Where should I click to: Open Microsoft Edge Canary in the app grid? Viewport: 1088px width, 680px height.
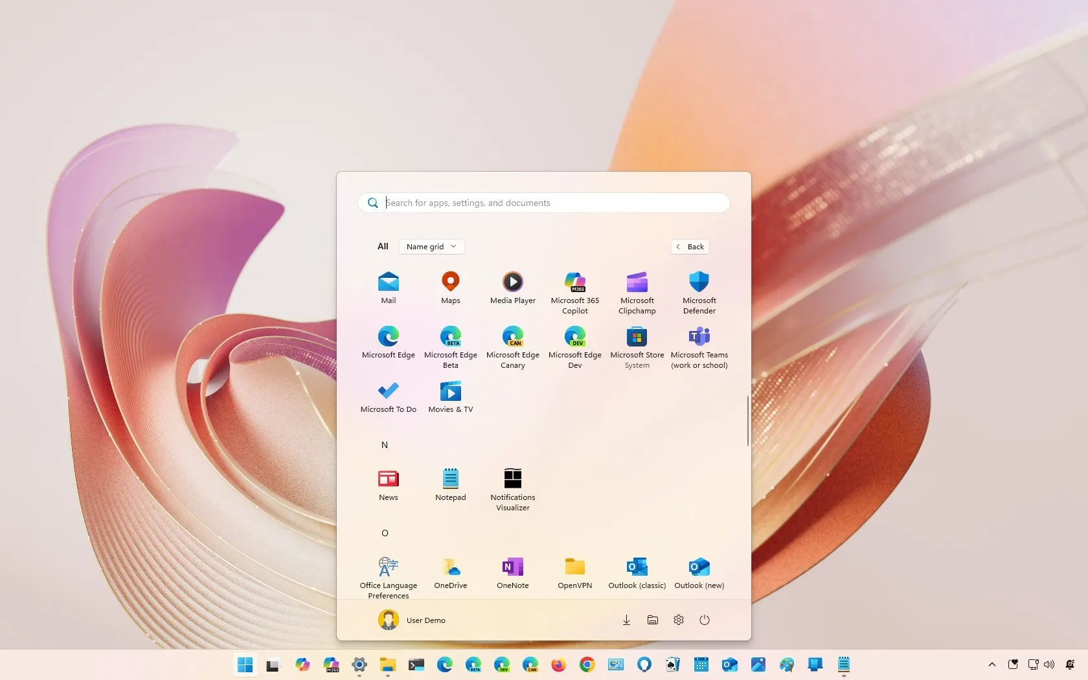512,347
